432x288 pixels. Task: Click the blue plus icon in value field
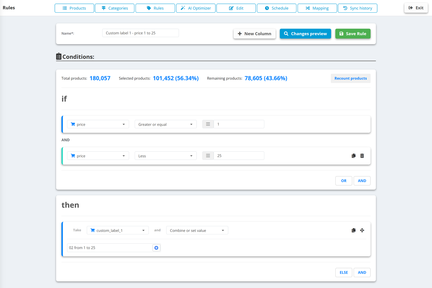156,248
